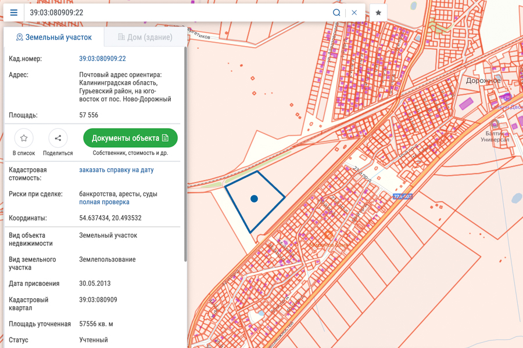
Task: Select the date value 30.05.2013
Action: (95, 284)
